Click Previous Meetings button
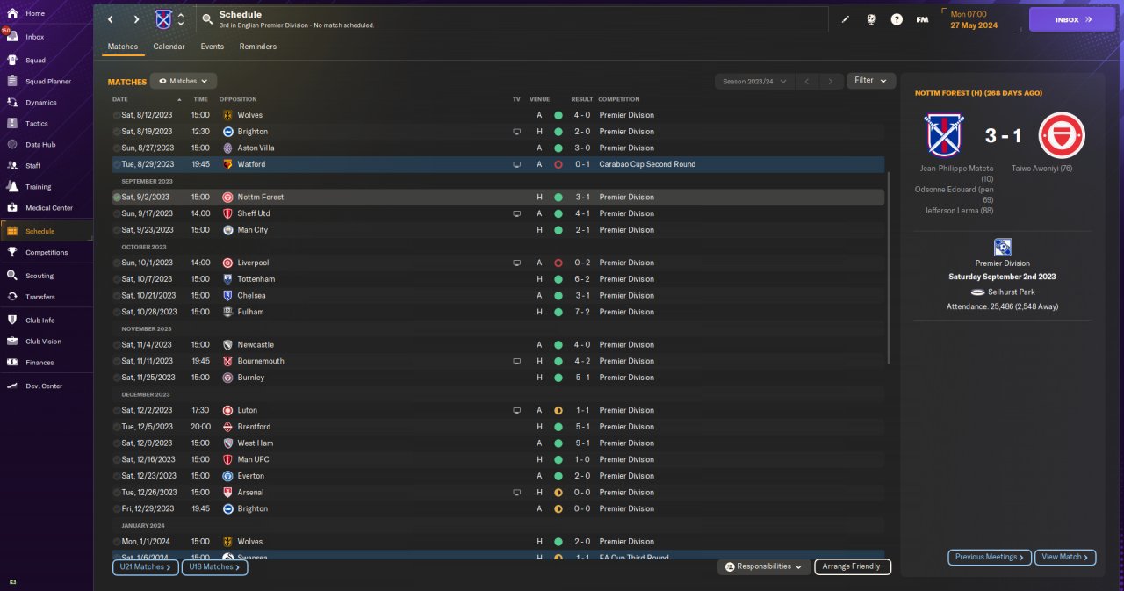Viewport: 1124px width, 591px height. [x=989, y=557]
